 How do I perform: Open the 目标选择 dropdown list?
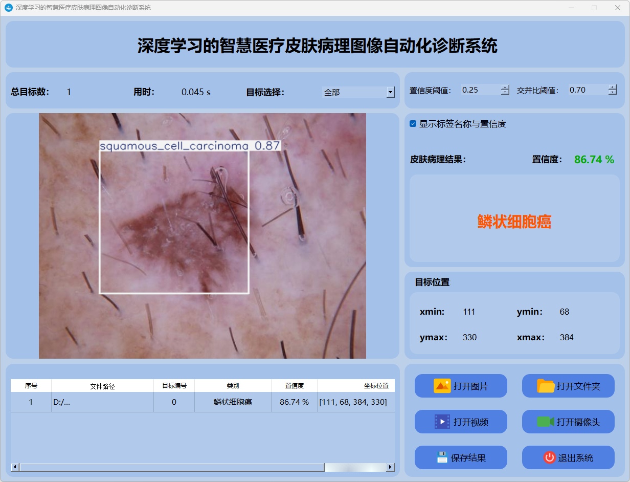tap(390, 92)
